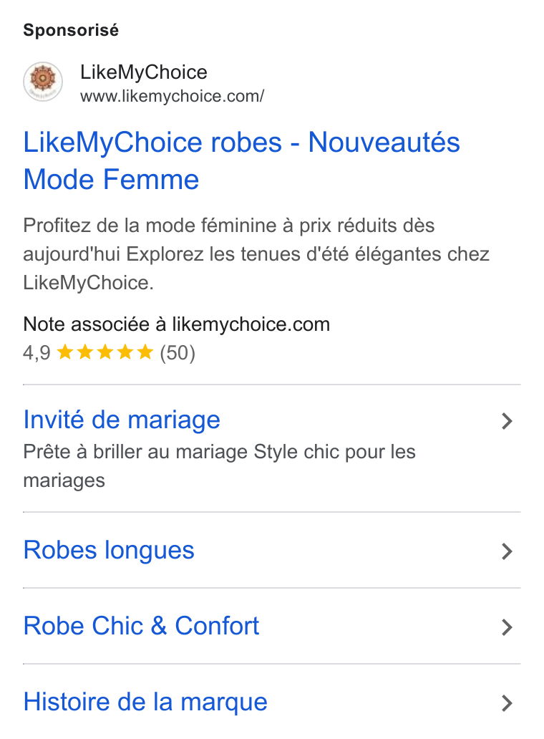
Task: Click the chevron beside Histoire de la marque
Action: pyautogui.click(x=507, y=702)
